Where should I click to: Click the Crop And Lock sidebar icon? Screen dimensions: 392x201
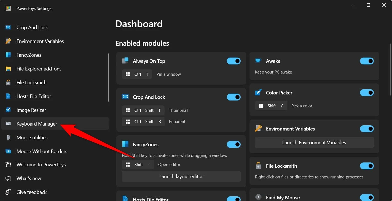[x=8, y=28]
